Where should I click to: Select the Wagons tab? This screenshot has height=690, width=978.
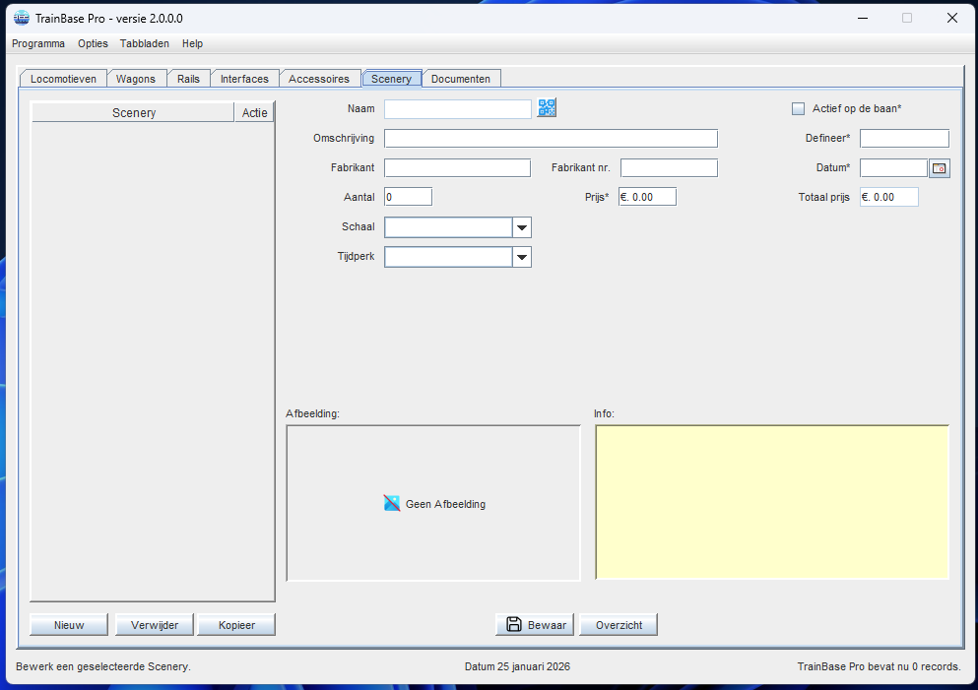[x=136, y=79]
